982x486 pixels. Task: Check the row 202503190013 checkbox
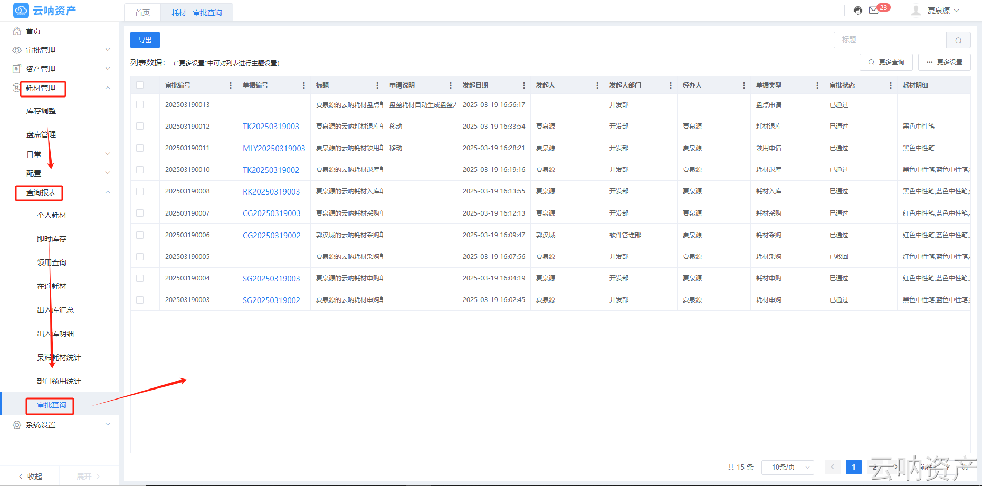click(x=140, y=104)
